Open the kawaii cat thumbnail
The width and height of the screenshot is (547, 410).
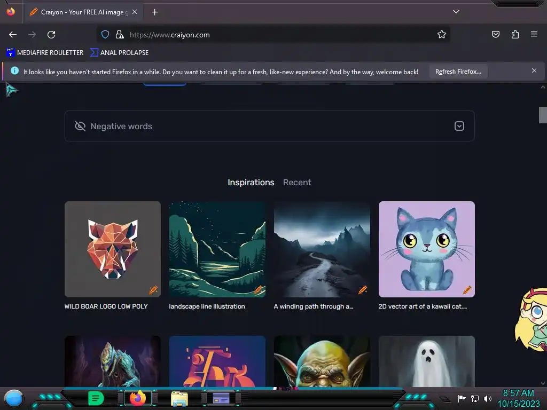tap(427, 249)
